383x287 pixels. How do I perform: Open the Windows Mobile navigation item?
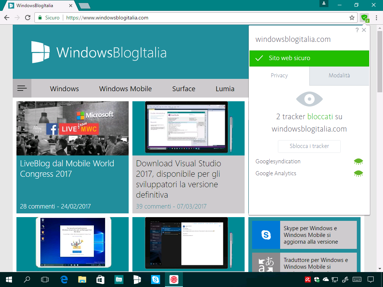[126, 89]
